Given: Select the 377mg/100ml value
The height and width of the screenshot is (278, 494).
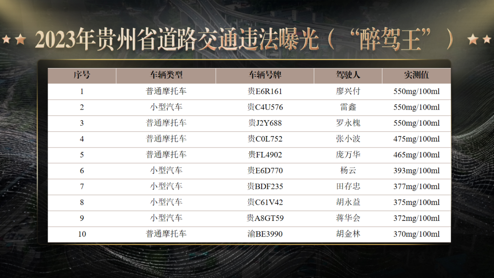Looking at the screenshot, I should point(417,187).
